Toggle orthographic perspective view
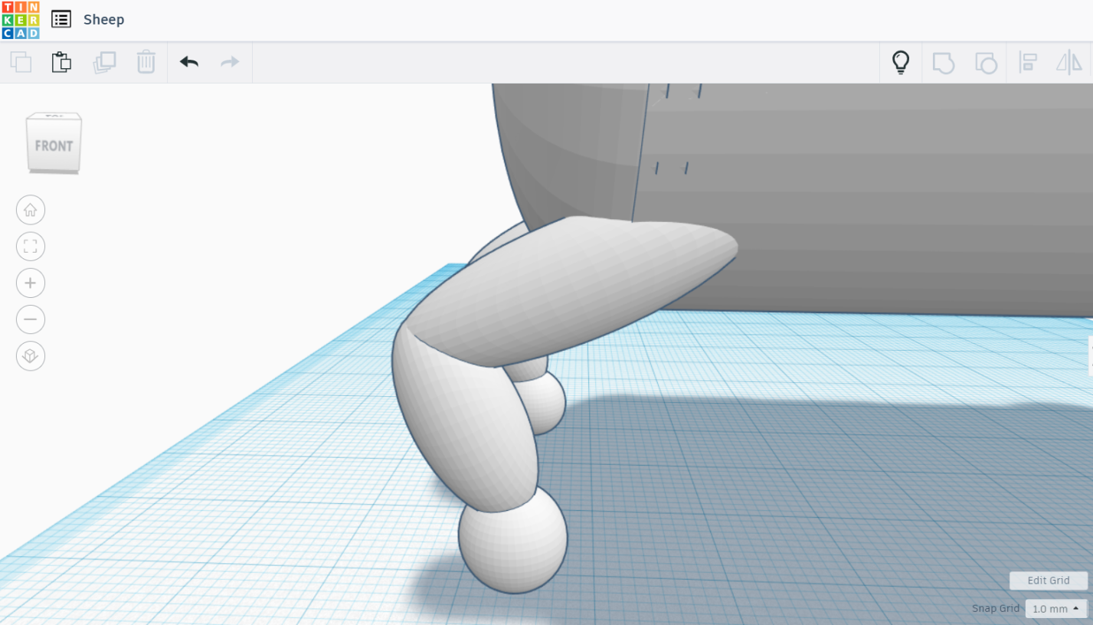The image size is (1093, 625). point(31,356)
